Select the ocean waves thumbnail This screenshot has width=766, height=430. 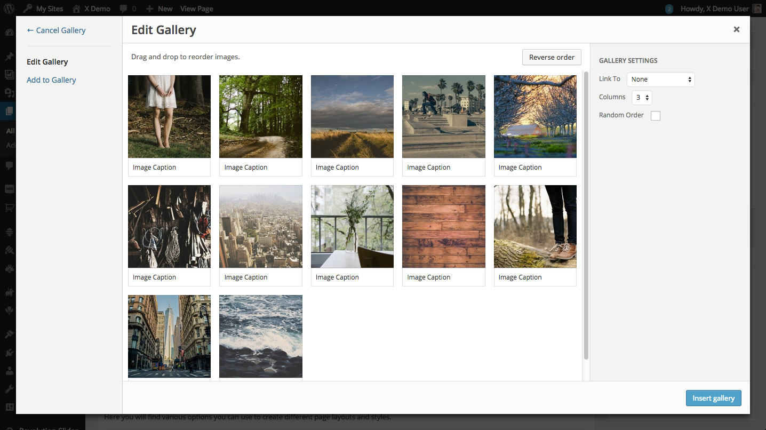click(261, 336)
